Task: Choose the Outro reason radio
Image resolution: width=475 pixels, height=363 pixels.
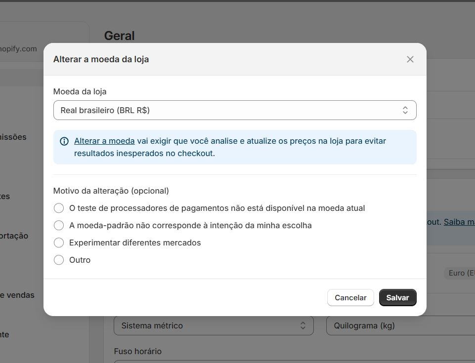Action: (59, 260)
